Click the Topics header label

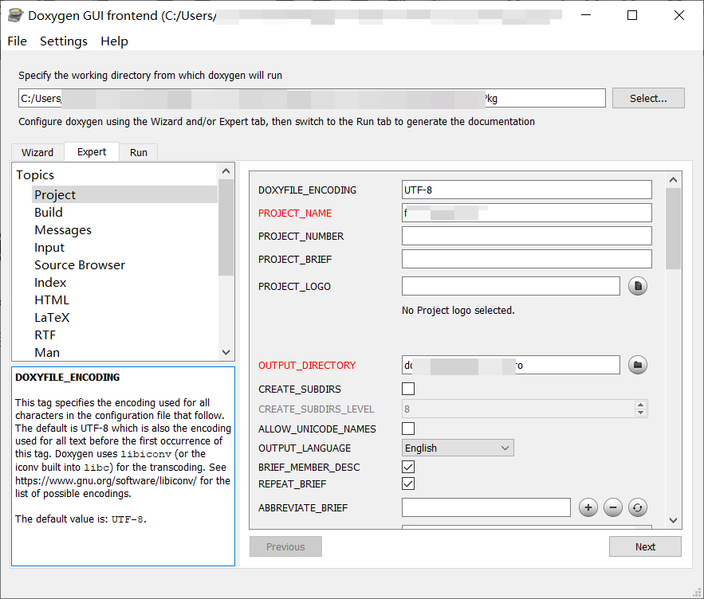[x=35, y=175]
